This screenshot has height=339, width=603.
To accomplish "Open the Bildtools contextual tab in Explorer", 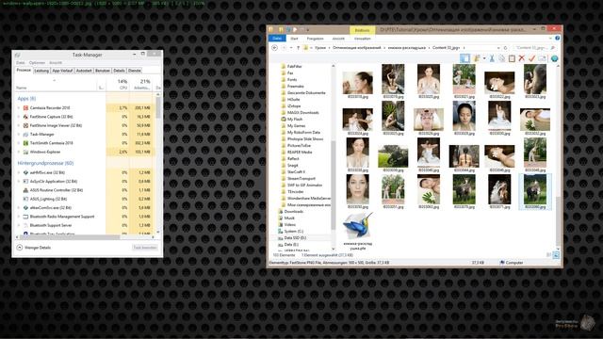I will point(362,30).
